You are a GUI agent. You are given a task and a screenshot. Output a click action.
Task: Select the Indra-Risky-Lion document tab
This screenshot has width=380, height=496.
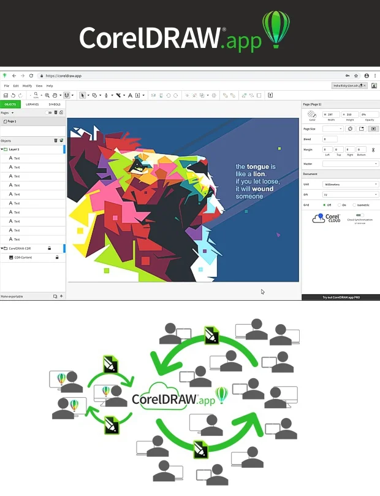pos(349,85)
